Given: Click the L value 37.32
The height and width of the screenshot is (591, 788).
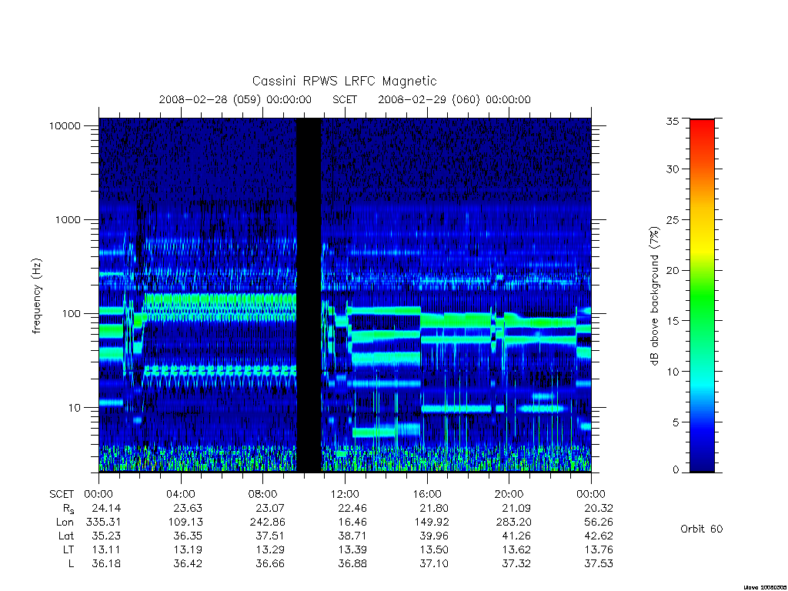Looking at the screenshot, I should (x=516, y=563).
